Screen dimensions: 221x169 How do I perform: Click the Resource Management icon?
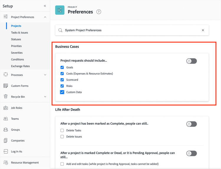[6, 163]
